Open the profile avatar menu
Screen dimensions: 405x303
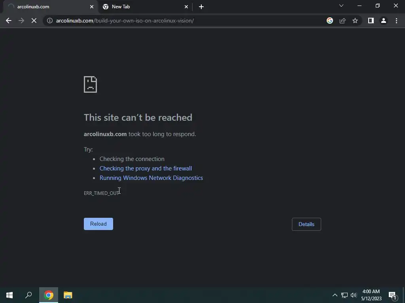(x=384, y=21)
